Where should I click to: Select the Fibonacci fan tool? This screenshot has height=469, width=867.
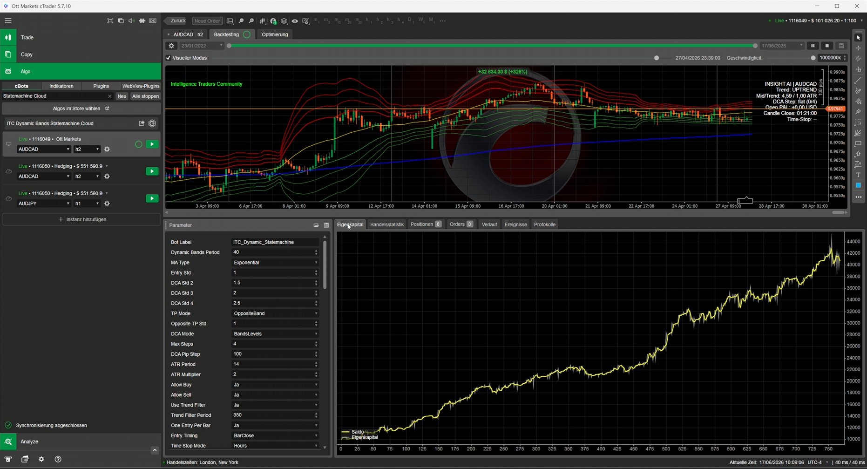click(x=858, y=133)
